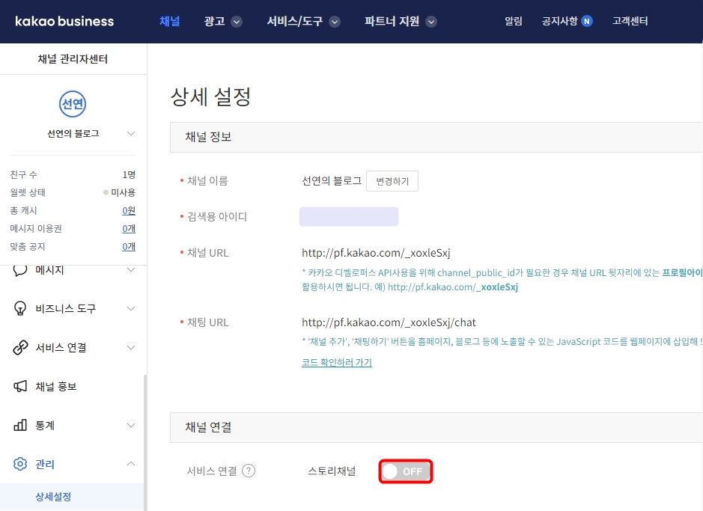This screenshot has height=511, width=703.
Task: Click the 검색용 아이디 input field
Action: tap(348, 216)
